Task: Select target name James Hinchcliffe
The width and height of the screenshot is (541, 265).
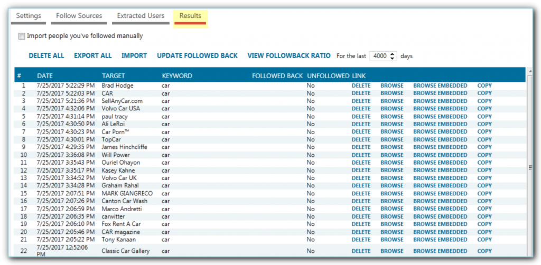Action: [x=124, y=147]
